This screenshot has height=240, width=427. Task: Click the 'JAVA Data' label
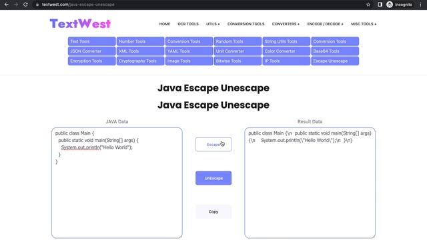coord(117,121)
